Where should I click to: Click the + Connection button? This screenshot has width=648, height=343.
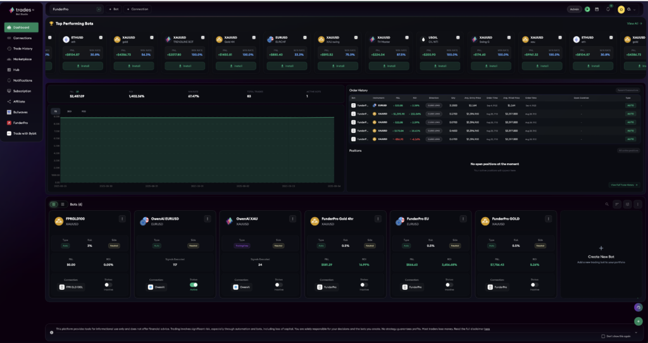pyautogui.click(x=137, y=9)
